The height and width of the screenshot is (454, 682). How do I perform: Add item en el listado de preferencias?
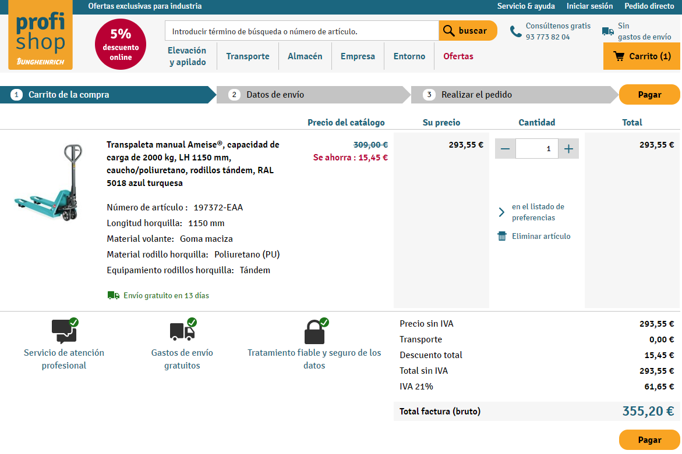pyautogui.click(x=538, y=212)
